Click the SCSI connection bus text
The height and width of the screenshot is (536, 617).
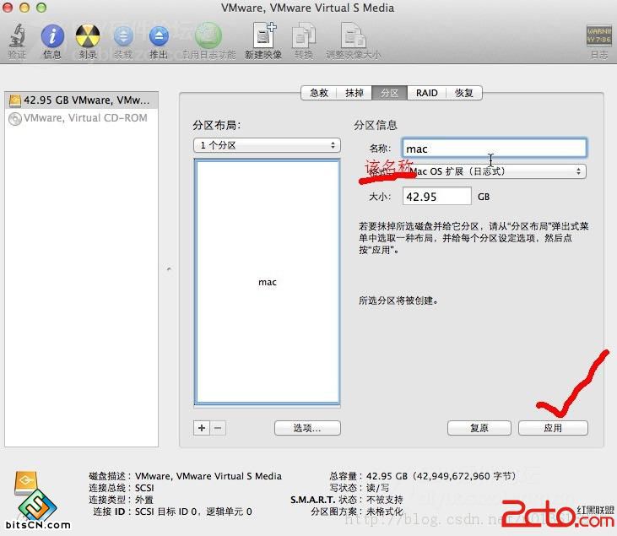coord(144,488)
